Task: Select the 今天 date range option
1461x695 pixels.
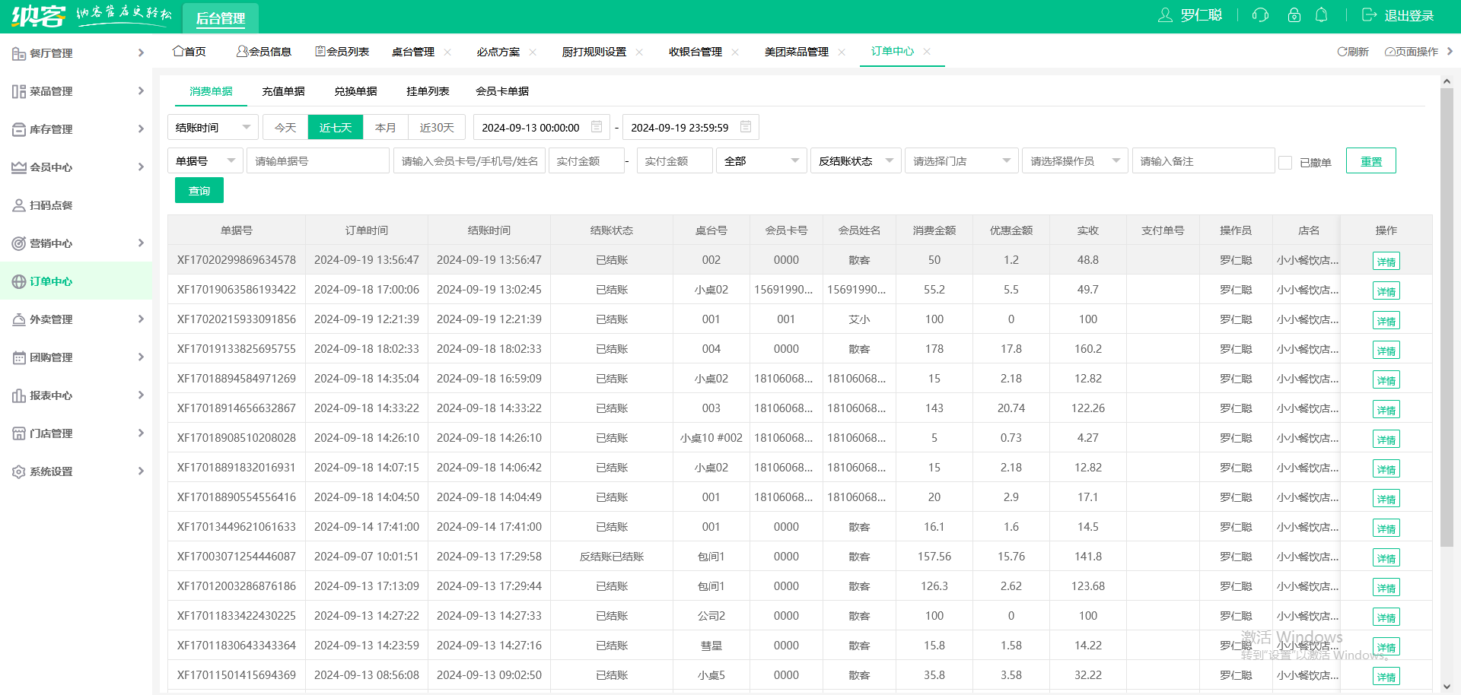Action: [285, 128]
